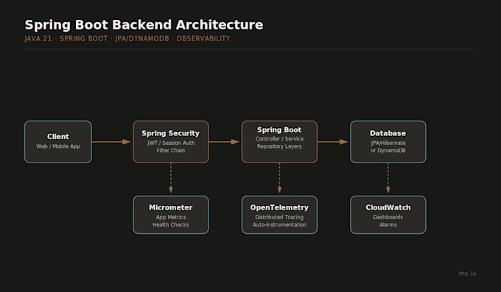Click the subtitle 'JAVA 21 · SPRING BOOT' line
Image resolution: width=501 pixels, height=292 pixels.
[127, 38]
